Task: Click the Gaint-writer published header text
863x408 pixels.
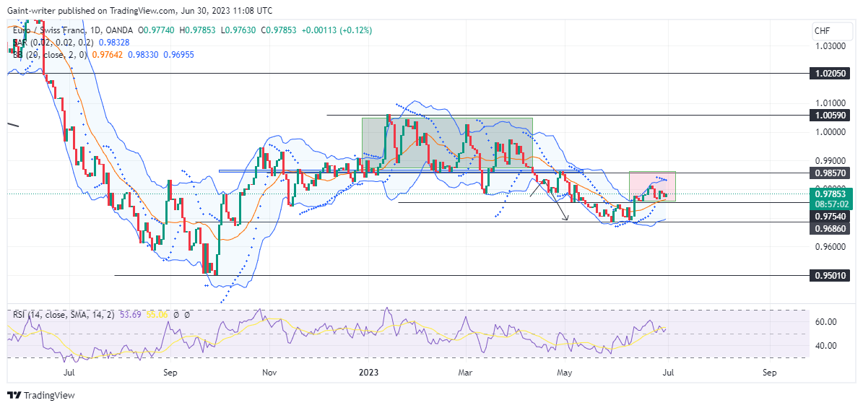Action: [140, 10]
